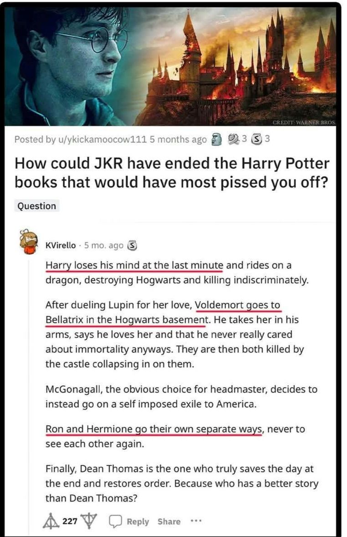
Task: Open the KVirello username profile link
Action: tap(61, 245)
